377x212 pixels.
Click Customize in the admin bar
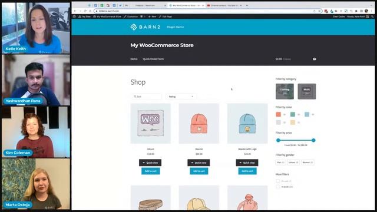coord(131,16)
